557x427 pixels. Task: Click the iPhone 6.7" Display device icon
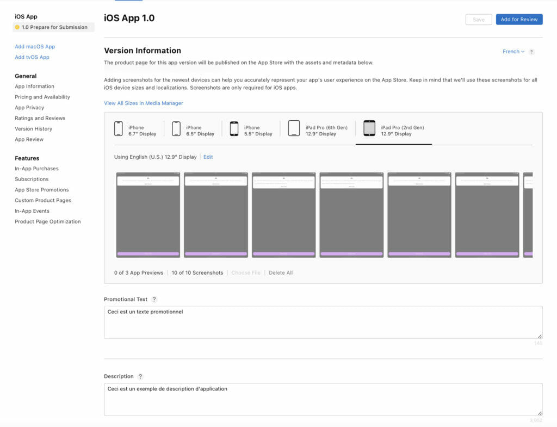[x=119, y=129]
